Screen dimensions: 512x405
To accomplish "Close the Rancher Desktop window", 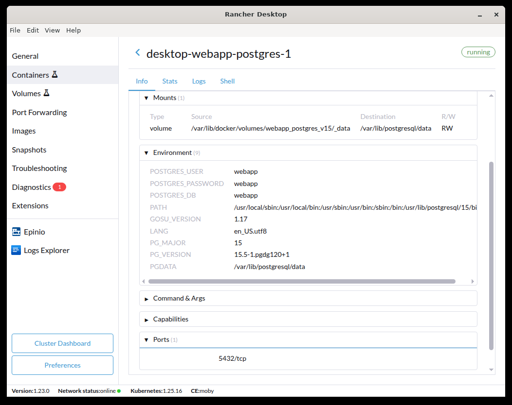I will [x=496, y=15].
